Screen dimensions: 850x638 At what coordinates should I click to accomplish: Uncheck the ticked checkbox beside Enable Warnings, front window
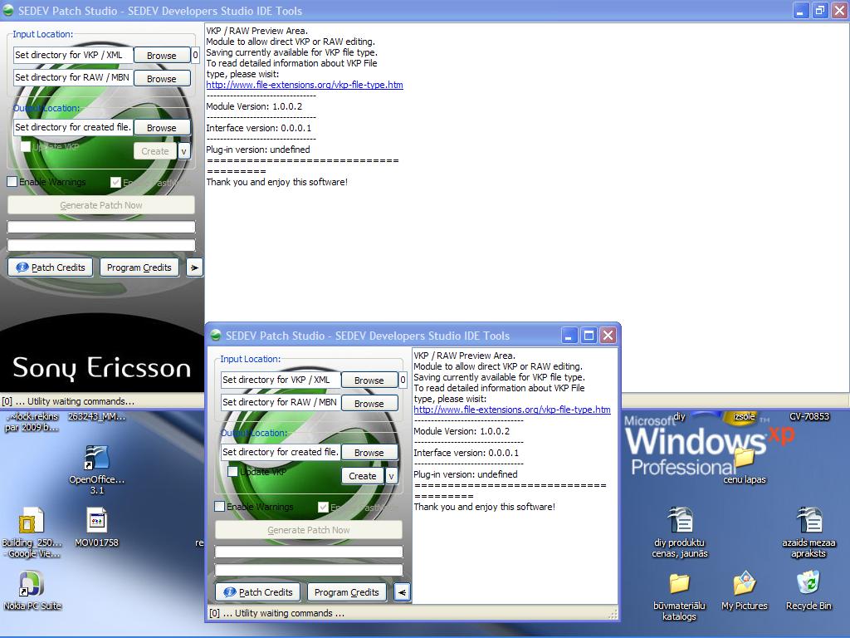coord(323,508)
